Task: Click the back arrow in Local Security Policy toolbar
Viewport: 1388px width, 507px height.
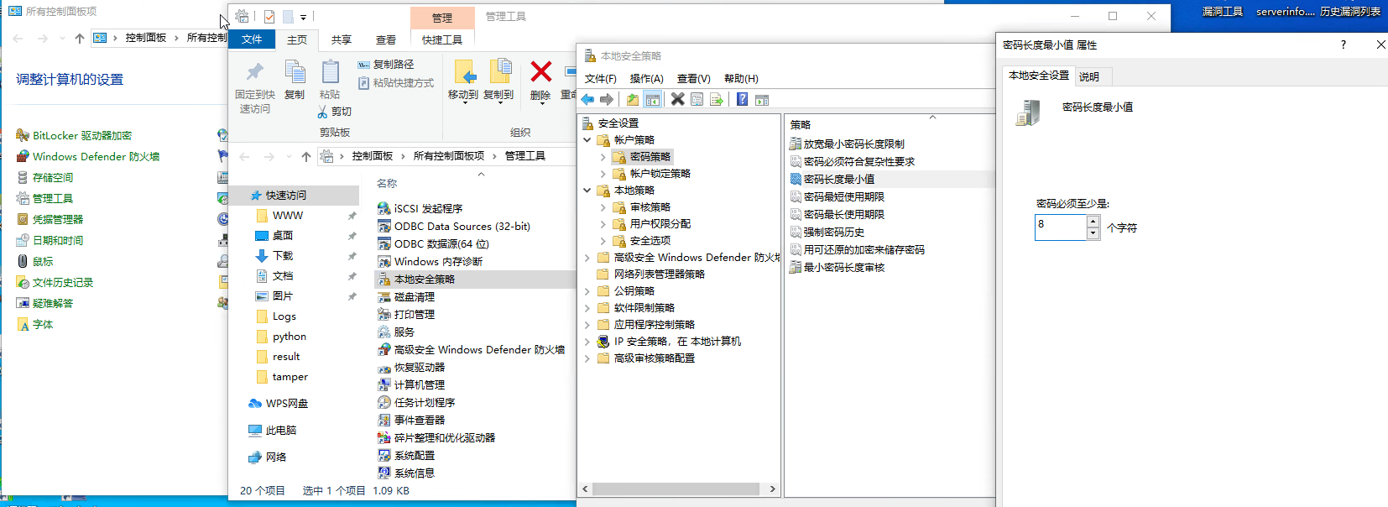Action: (x=587, y=100)
